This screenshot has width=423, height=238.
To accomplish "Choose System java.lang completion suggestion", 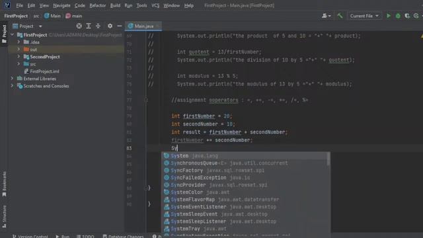I will click(x=244, y=156).
